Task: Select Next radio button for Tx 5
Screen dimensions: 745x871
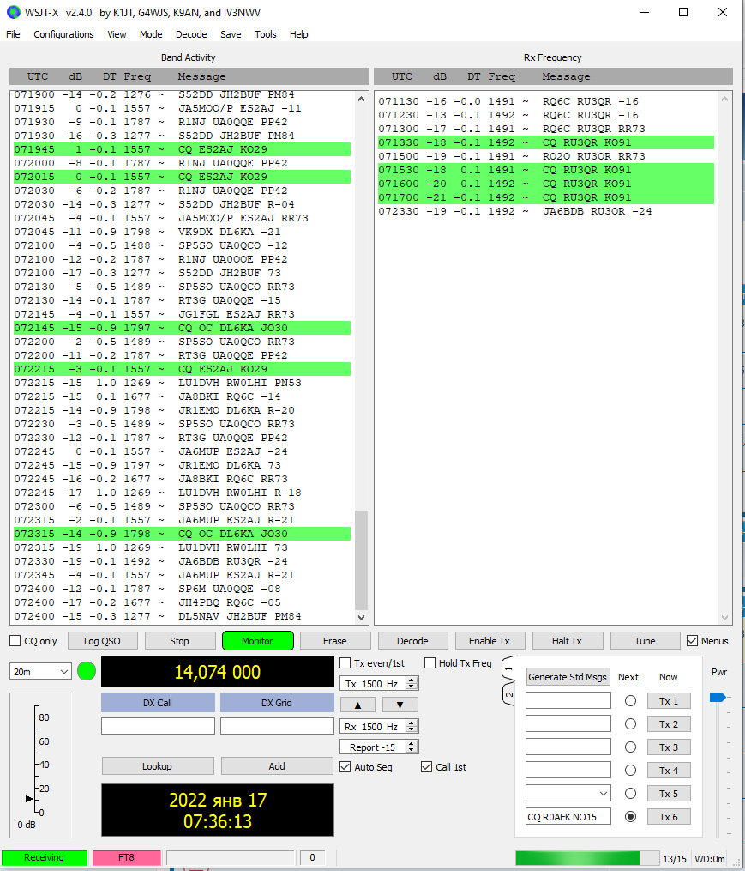Action: 630,793
